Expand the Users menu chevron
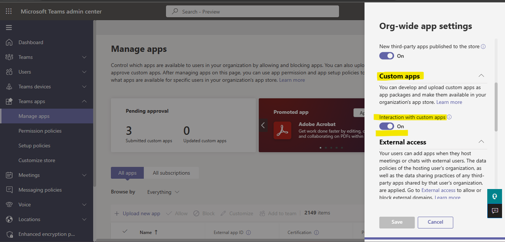Viewport: 505px width, 242px height. coord(84,72)
